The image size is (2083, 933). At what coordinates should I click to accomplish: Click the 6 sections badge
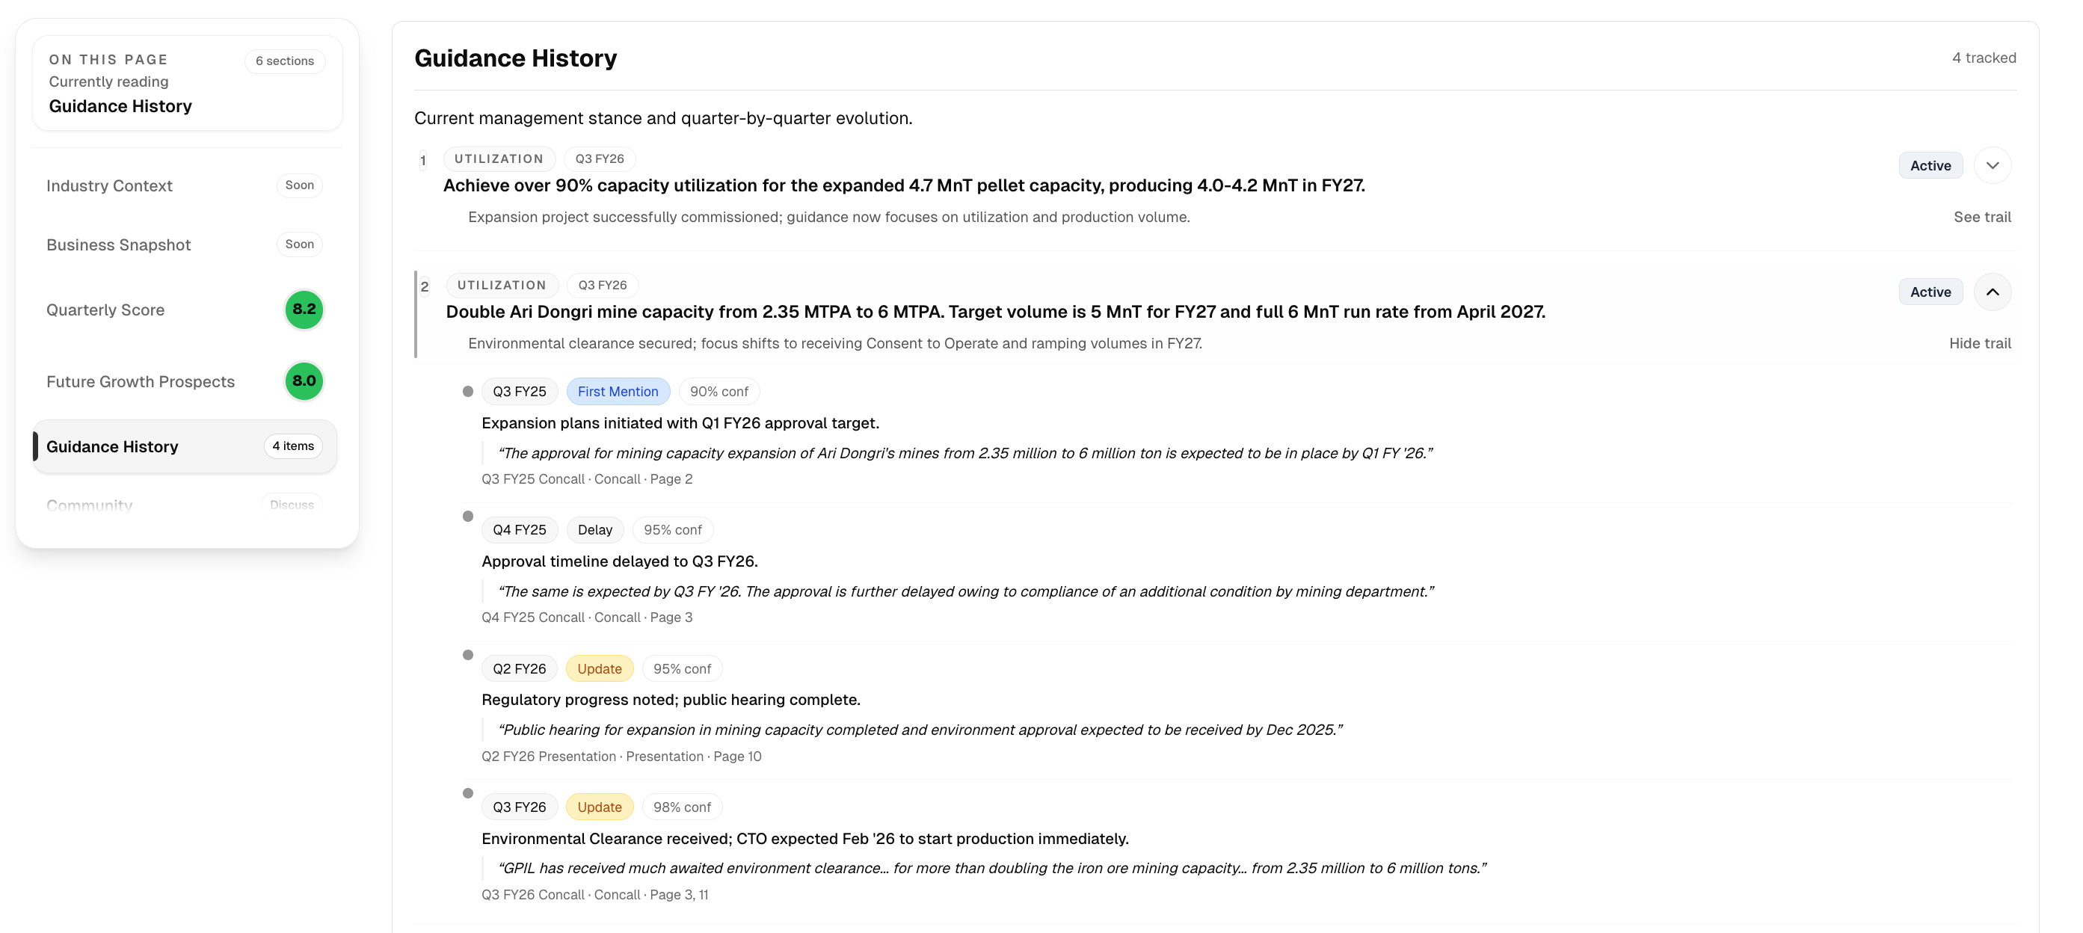[x=285, y=61]
